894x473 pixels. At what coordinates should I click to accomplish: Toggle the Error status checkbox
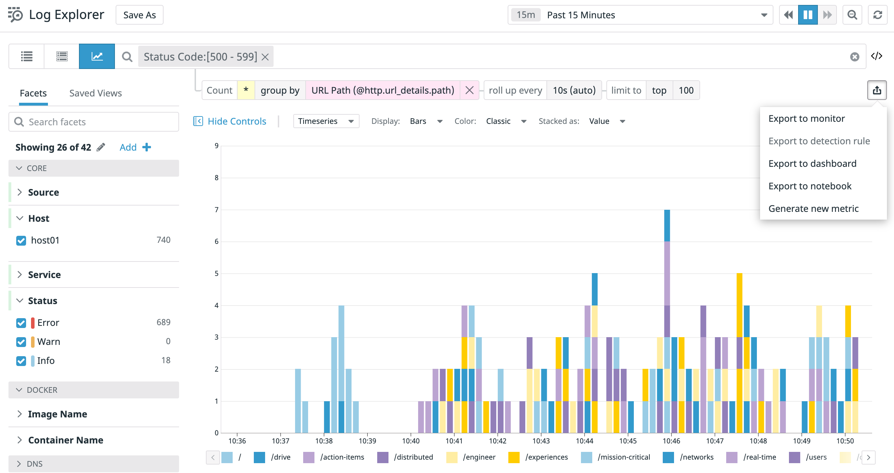[21, 323]
